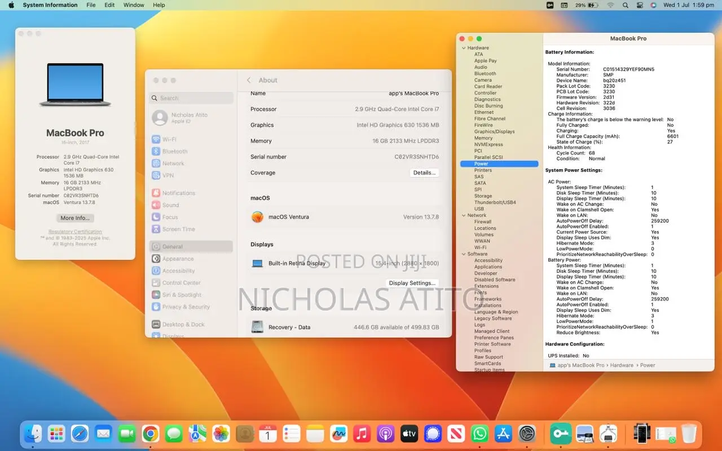Select Wi-Fi under Network in System Information

pos(480,247)
